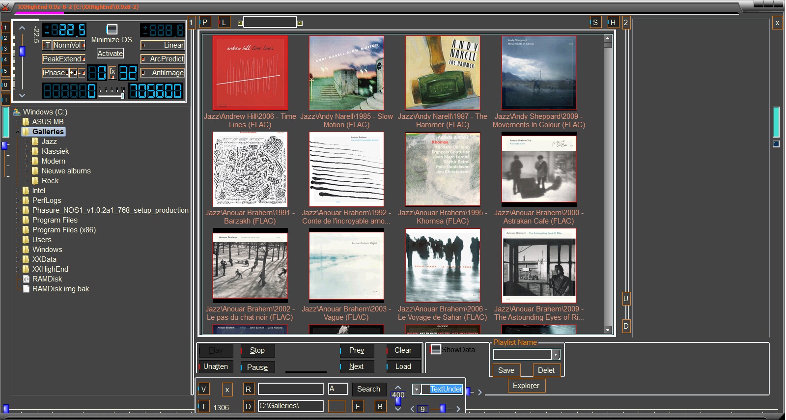The width and height of the screenshot is (786, 420).
Task: Select the XXHighEnd folder
Action: [x=50, y=269]
